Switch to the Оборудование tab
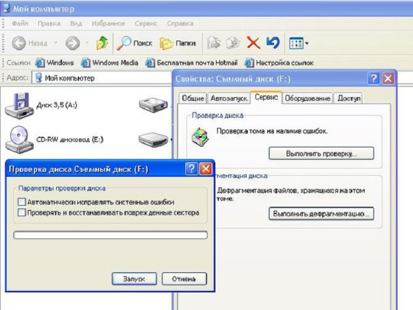413x310 pixels. click(307, 98)
